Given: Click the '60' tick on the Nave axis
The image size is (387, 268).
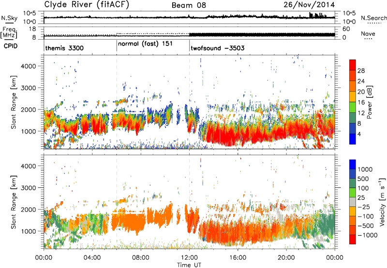Looking at the screenshot, I should 346,29.
